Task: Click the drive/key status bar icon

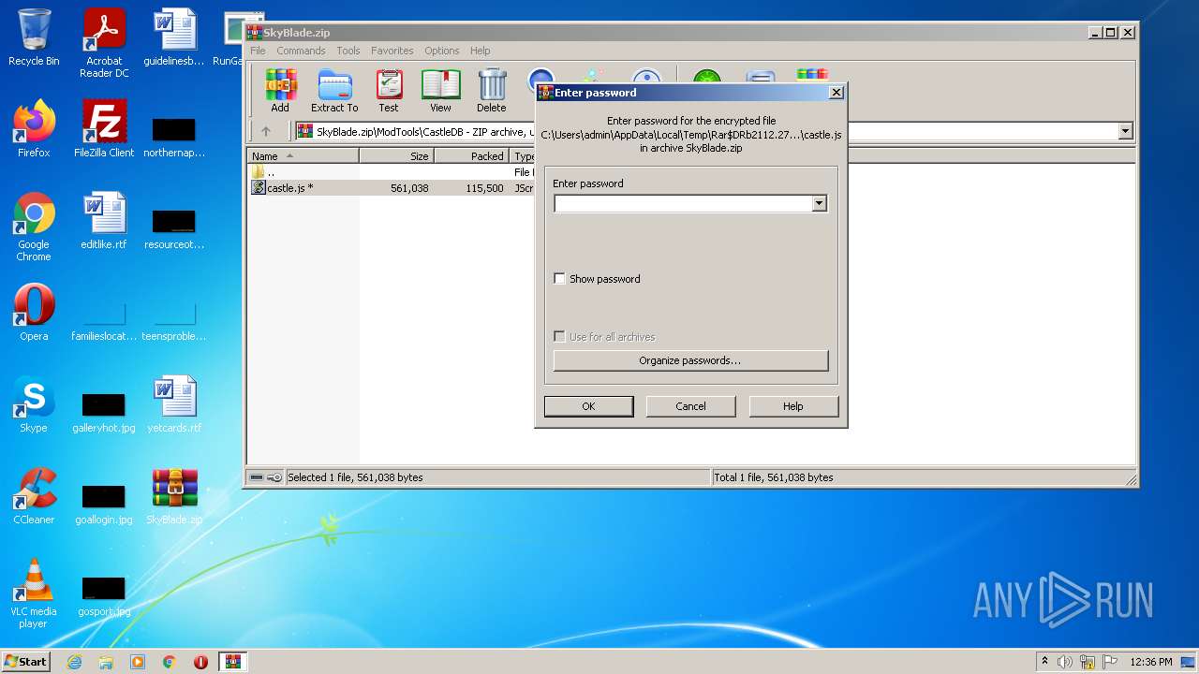Action: 265,477
